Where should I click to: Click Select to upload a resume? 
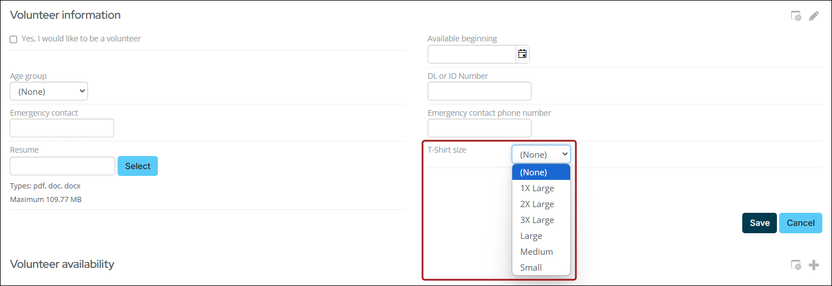(137, 166)
